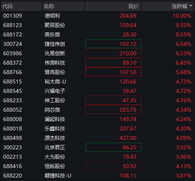
Task: Click the boxed price 210.00
Action: pyautogui.click(x=113, y=53)
